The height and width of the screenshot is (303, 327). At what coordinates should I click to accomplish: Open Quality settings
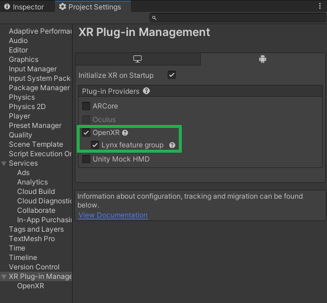(21, 135)
